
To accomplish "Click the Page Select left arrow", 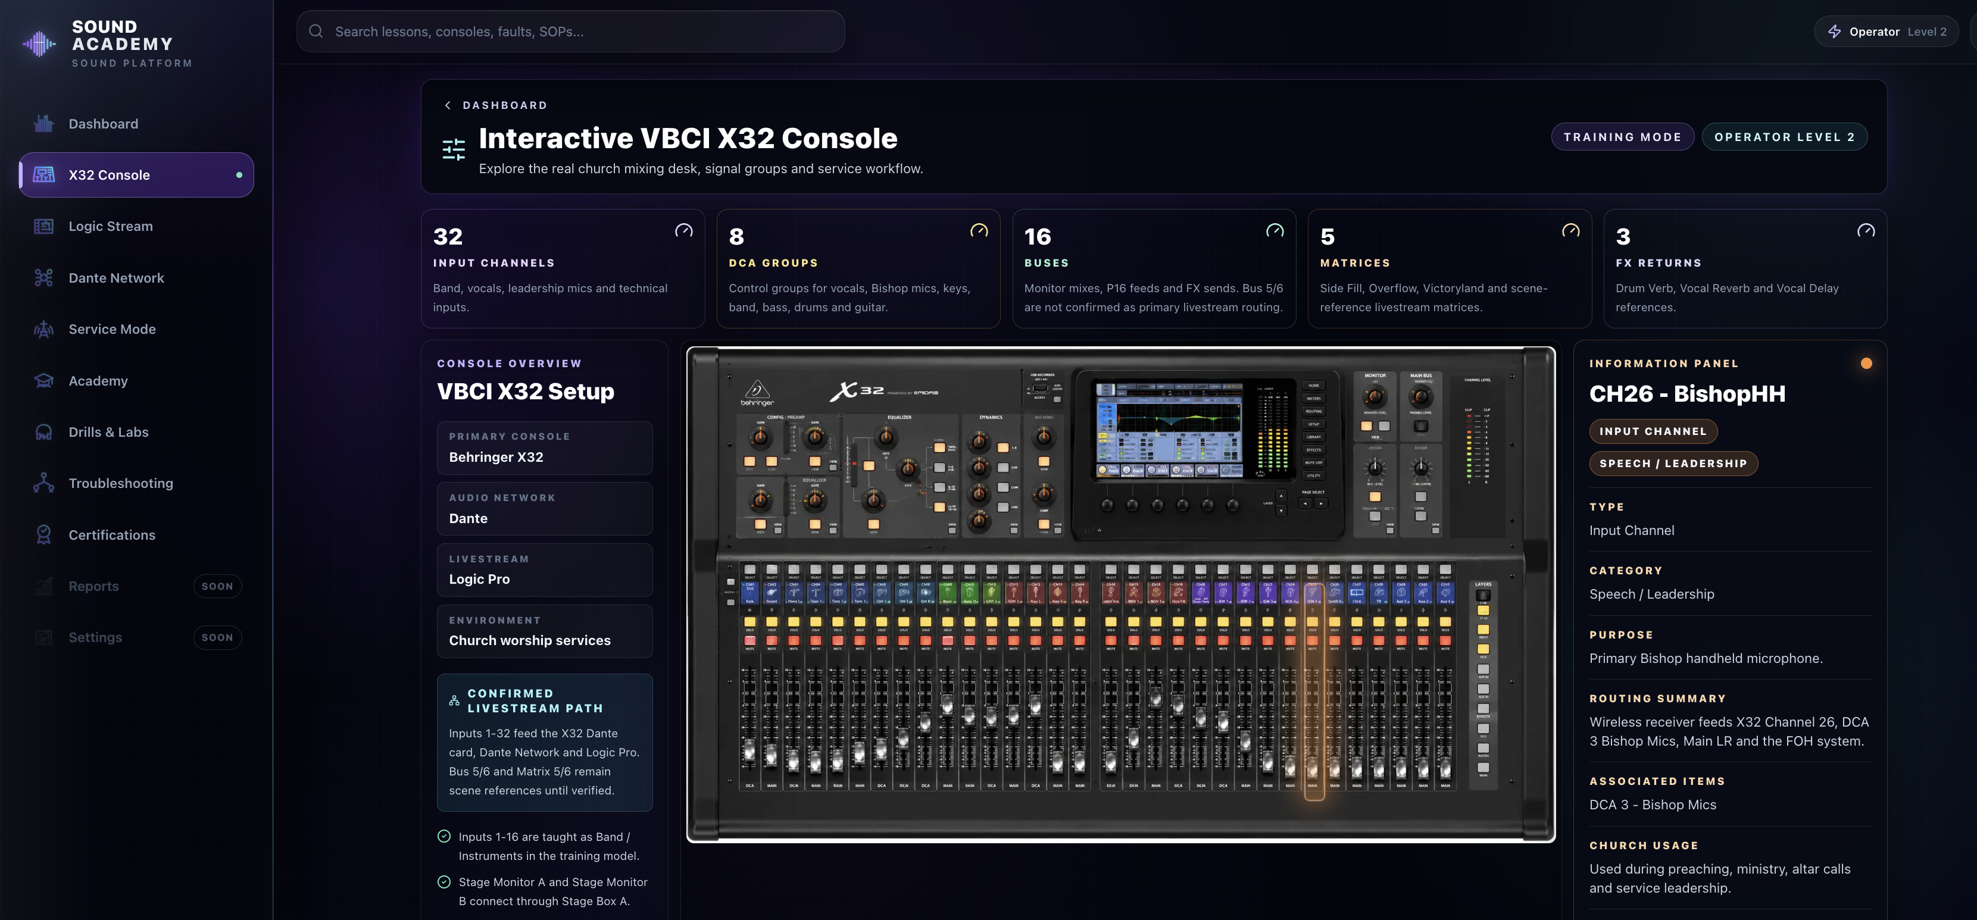I will 1305,504.
